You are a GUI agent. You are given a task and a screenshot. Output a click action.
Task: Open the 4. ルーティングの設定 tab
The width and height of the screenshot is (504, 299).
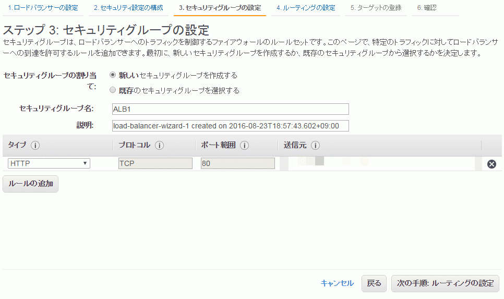[x=306, y=8]
